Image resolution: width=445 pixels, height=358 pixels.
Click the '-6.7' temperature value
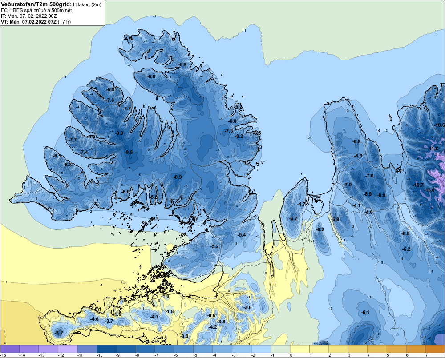[x=293, y=218]
